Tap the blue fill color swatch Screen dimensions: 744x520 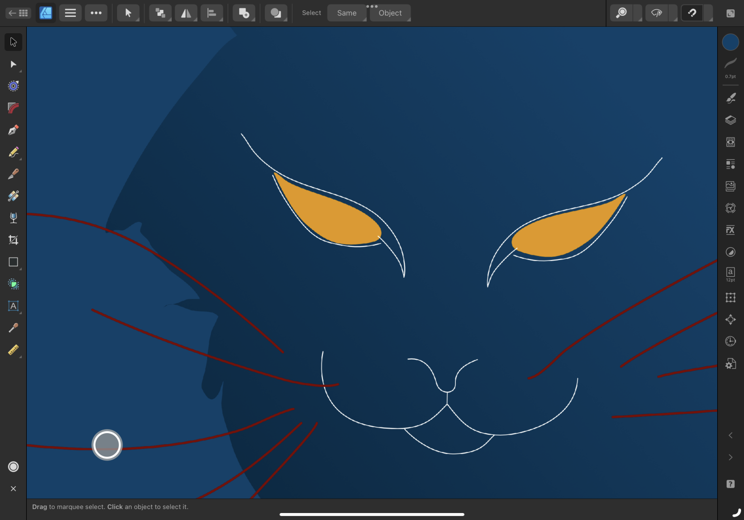tap(730, 42)
